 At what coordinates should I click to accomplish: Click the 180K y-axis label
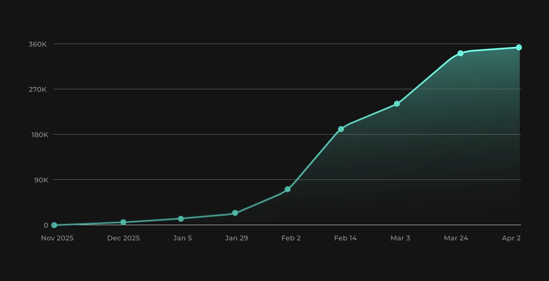tap(39, 135)
